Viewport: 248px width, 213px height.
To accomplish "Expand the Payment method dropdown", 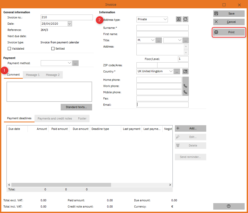I will (70, 63).
